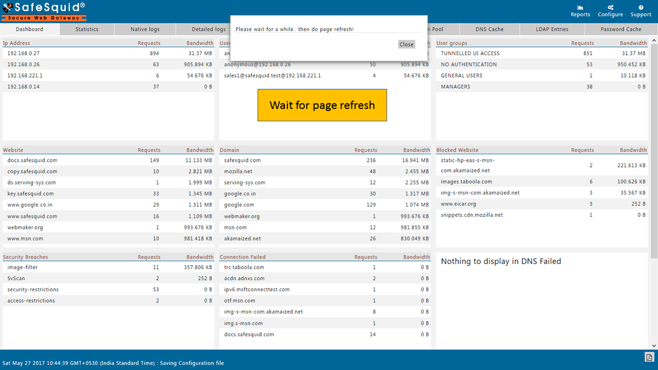658x370 pixels.
Task: Select domain google.co.in
Action: pos(325,194)
